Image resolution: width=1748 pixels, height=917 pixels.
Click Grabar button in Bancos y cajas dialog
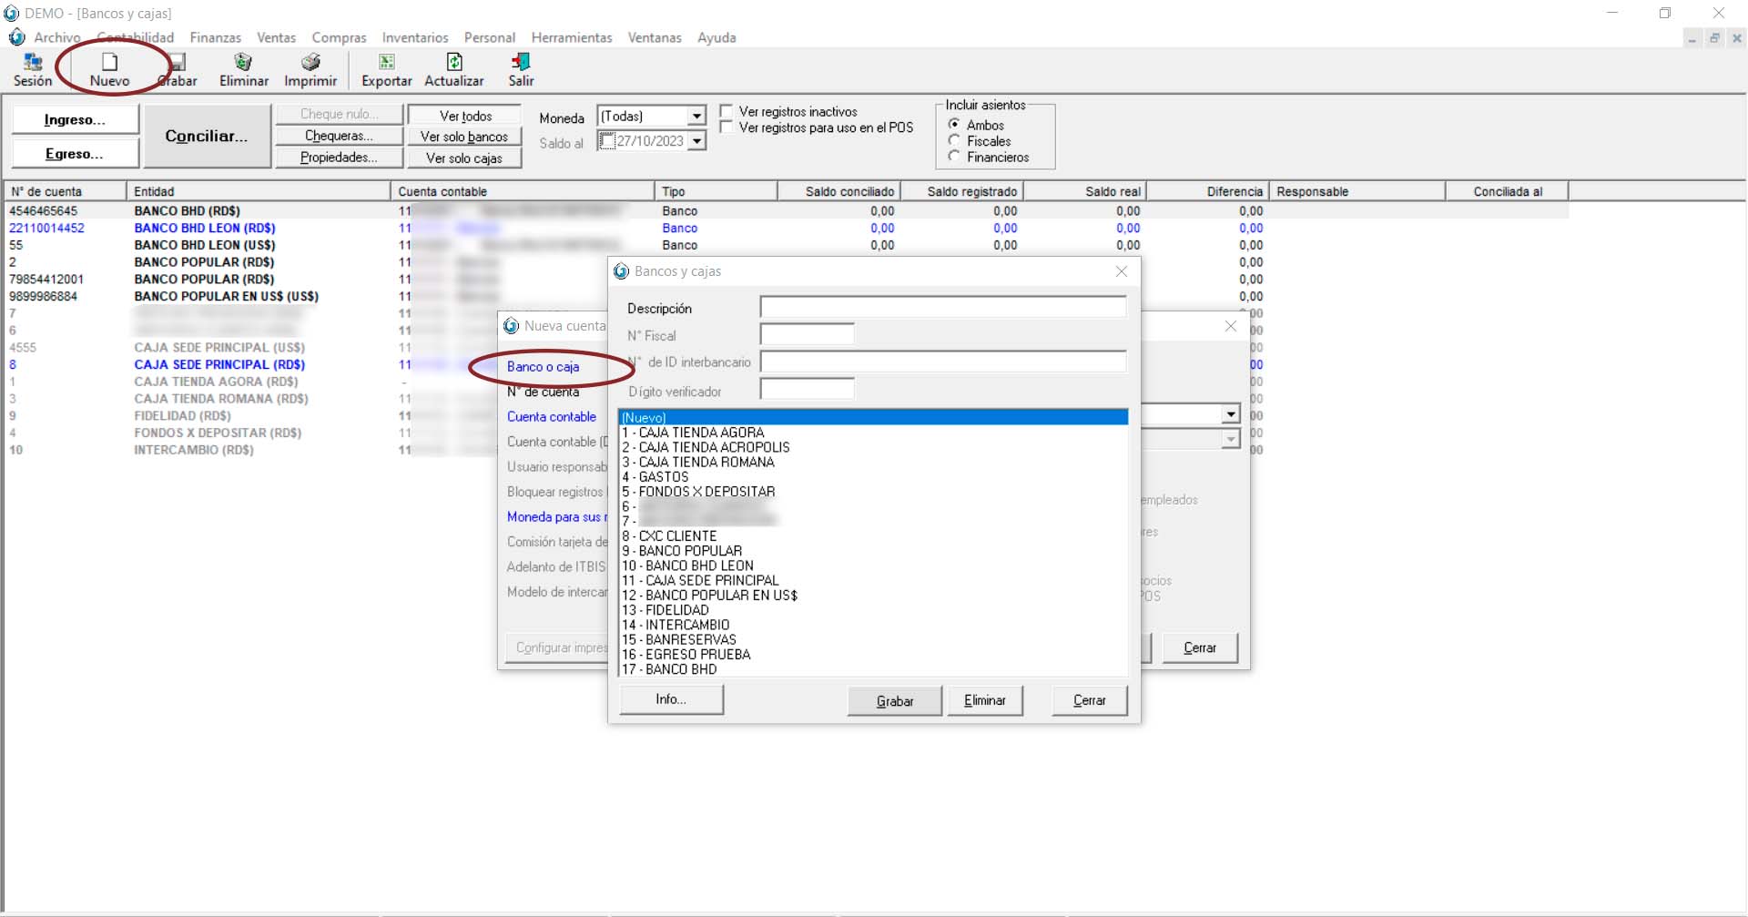pos(894,701)
